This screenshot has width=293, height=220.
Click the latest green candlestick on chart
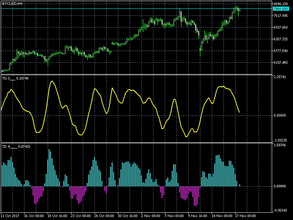point(240,10)
